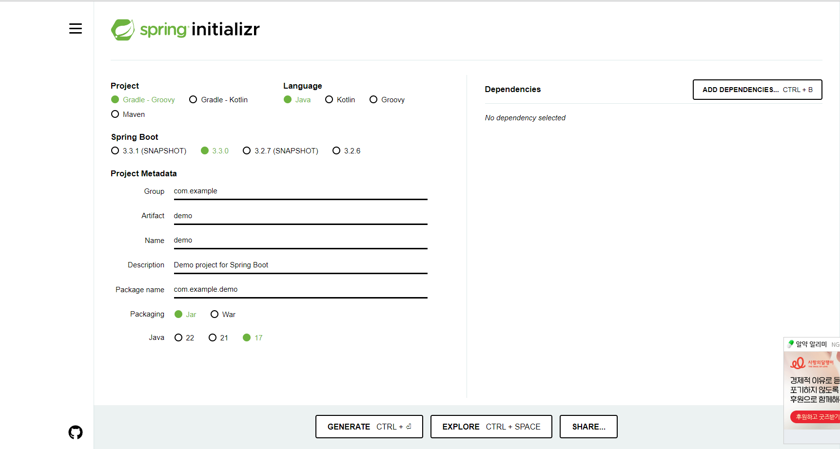
Task: Select Gradle - Groovy project option
Action: 143,99
